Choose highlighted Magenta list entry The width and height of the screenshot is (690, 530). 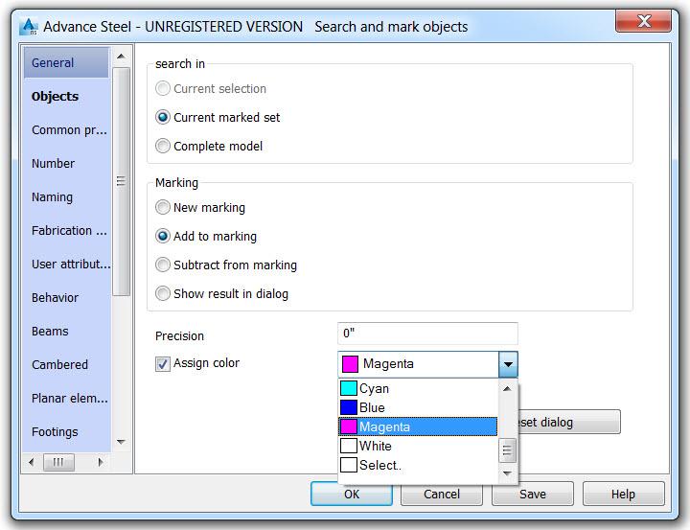[418, 426]
